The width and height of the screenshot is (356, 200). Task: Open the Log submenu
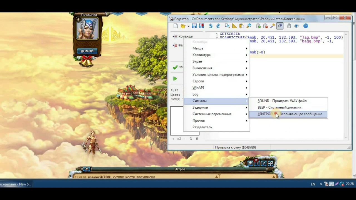(217, 94)
